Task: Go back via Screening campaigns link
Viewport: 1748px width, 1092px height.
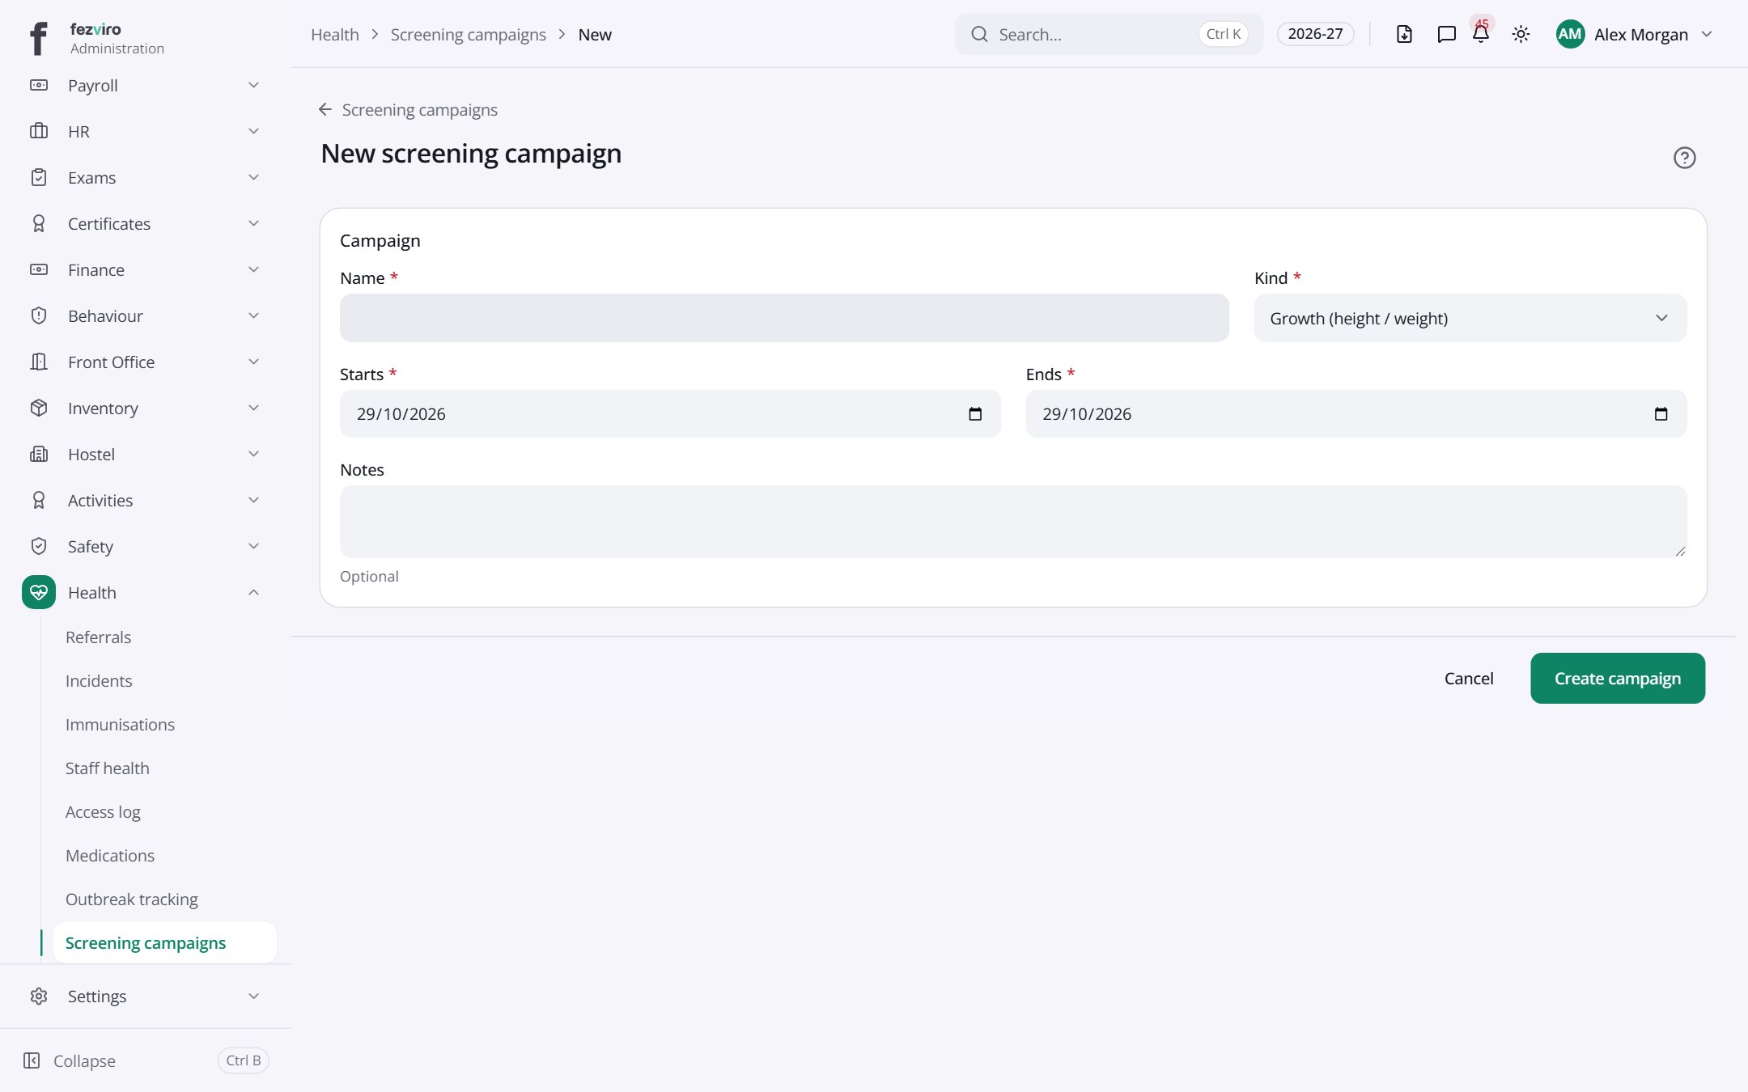Action: [x=408, y=109]
